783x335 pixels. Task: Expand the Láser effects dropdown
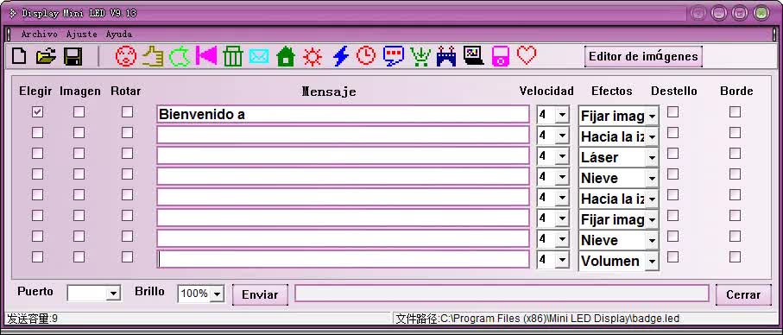click(652, 158)
